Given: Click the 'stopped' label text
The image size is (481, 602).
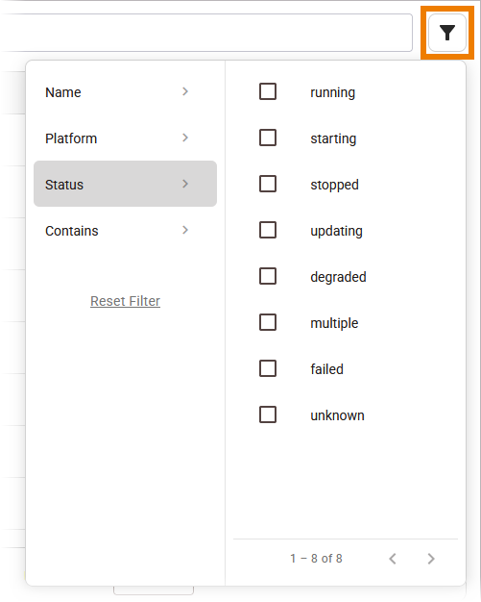Looking at the screenshot, I should click(335, 185).
